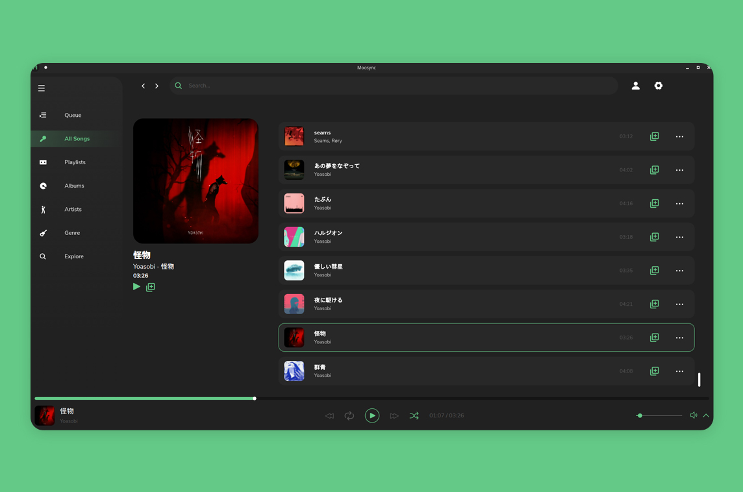This screenshot has height=492, width=743.
Task: Add 優しい彗星 to the queue
Action: (655, 271)
